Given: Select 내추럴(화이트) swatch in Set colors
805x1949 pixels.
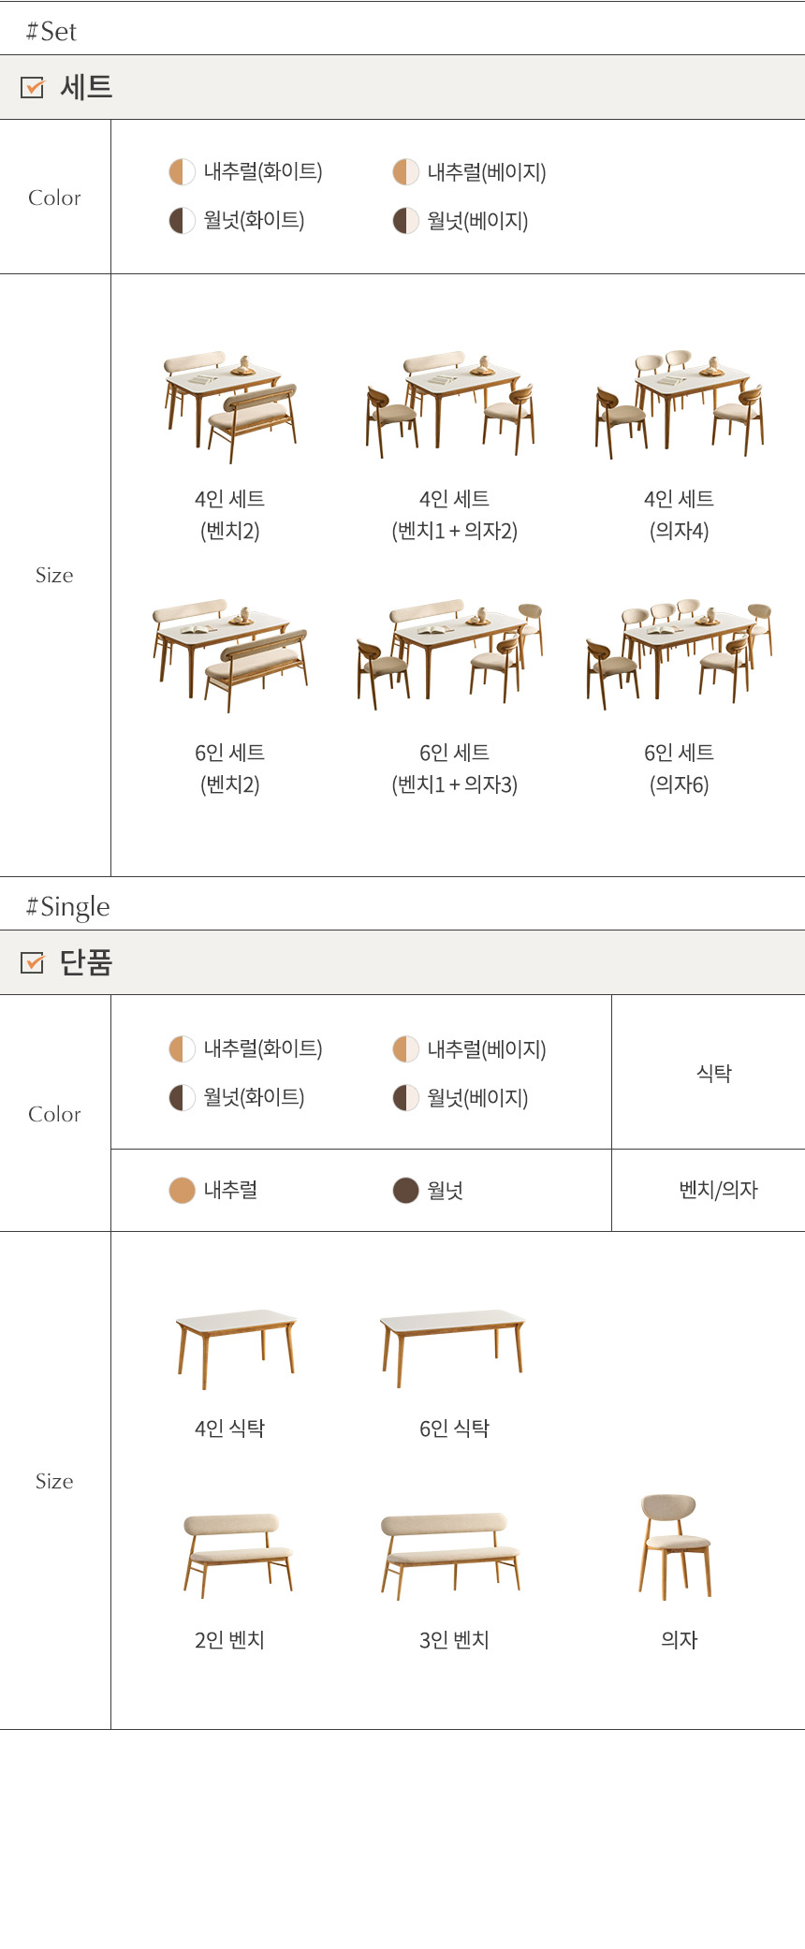Looking at the screenshot, I should click(x=182, y=172).
